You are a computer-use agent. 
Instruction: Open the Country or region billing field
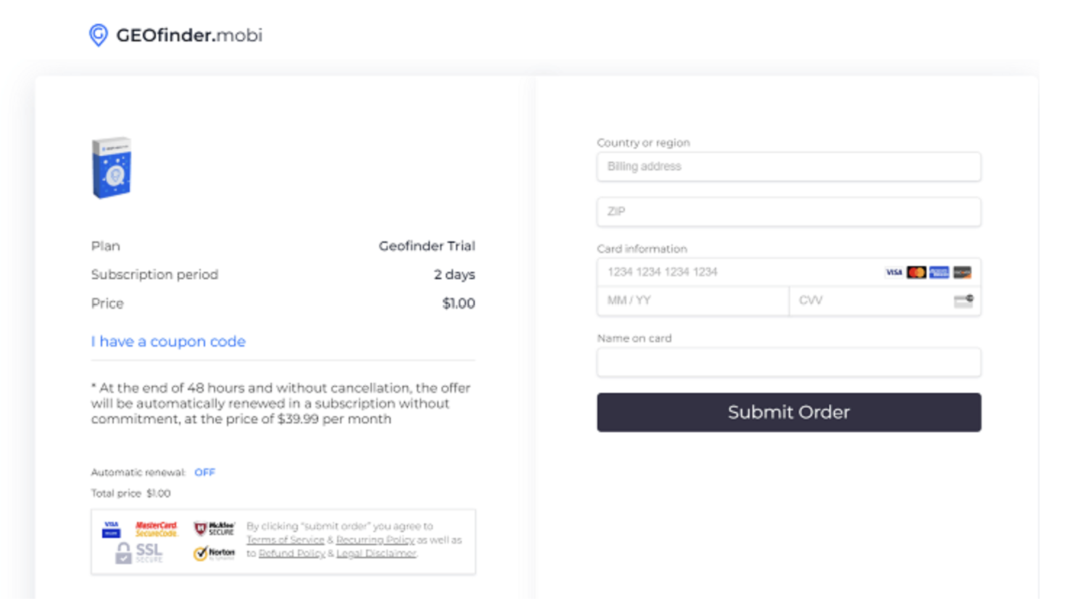click(788, 167)
